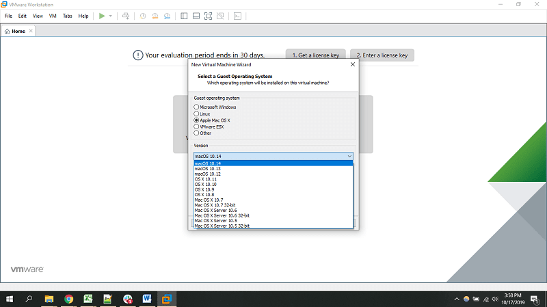Click the Revert to Snapshot icon
This screenshot has height=307, width=547.
(x=155, y=16)
